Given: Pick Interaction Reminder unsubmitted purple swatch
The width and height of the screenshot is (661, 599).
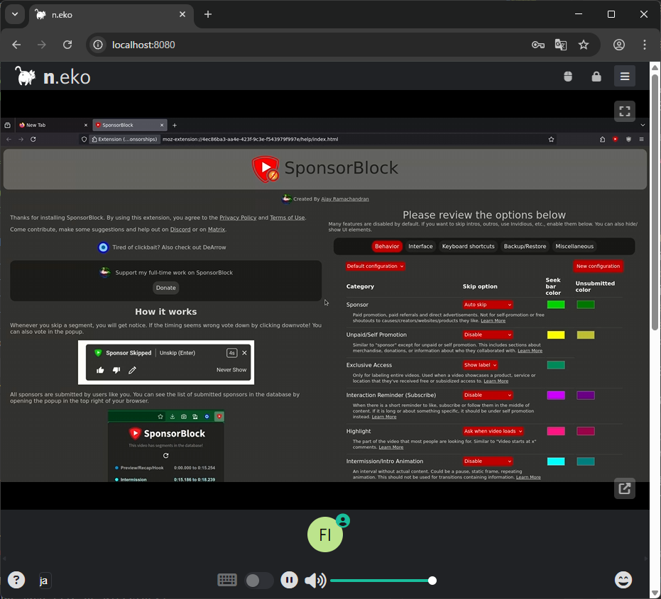Looking at the screenshot, I should [x=586, y=395].
